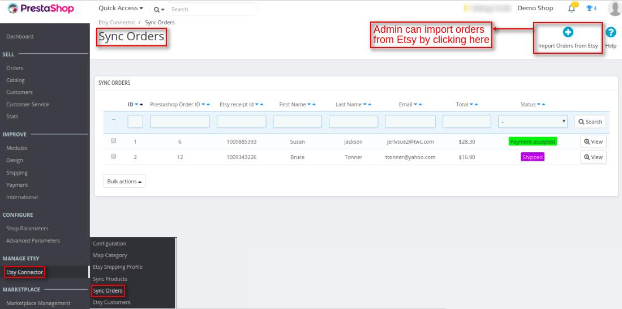Click the filter Search button

click(x=590, y=122)
